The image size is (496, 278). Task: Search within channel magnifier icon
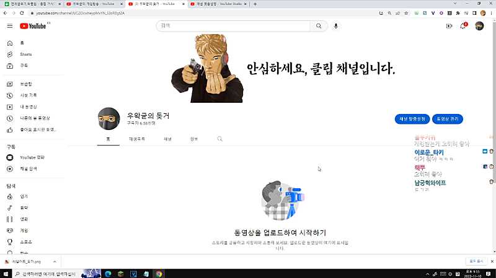(x=220, y=139)
